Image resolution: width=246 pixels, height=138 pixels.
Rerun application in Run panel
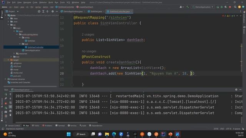click(6, 94)
